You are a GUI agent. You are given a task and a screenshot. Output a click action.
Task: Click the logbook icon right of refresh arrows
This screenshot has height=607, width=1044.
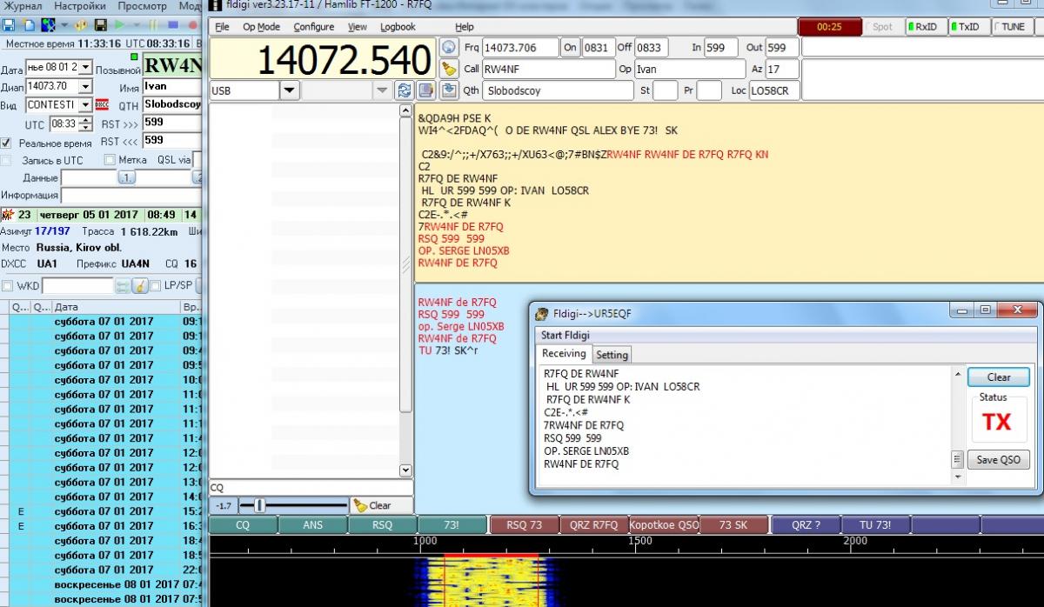[x=425, y=90]
